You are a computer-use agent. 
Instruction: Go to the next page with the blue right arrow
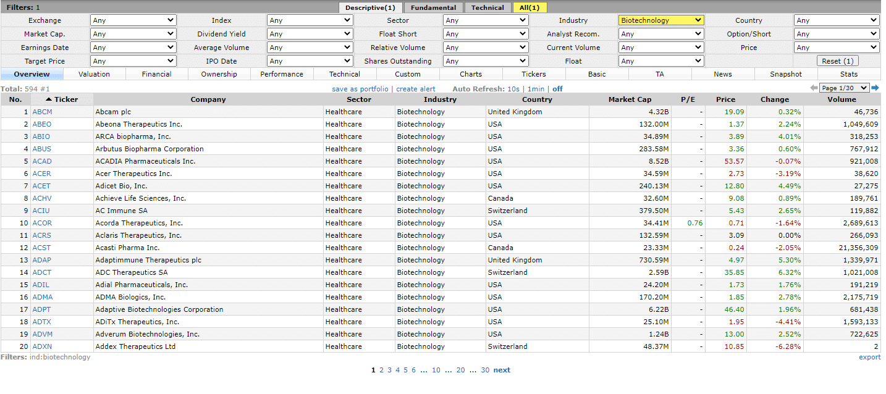click(875, 88)
